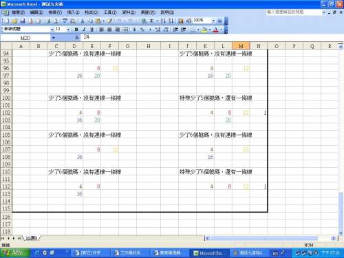Expand the font size 12 dropdown
344x258 pixels.
[x=68, y=30]
